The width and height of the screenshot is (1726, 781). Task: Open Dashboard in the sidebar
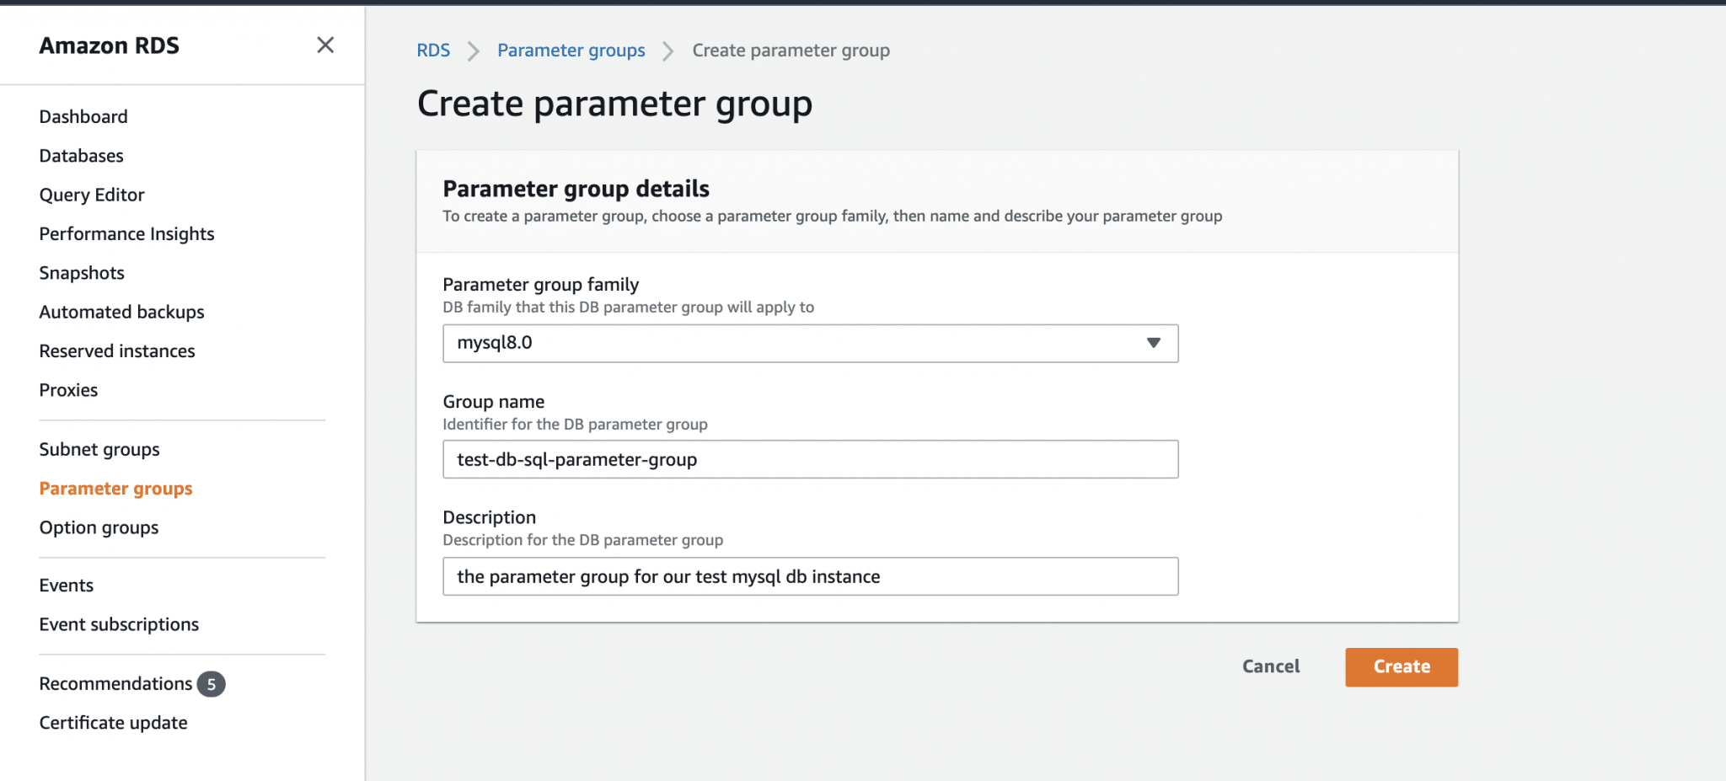[x=83, y=117]
